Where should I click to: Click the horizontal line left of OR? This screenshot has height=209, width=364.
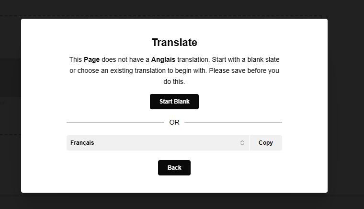click(115, 122)
